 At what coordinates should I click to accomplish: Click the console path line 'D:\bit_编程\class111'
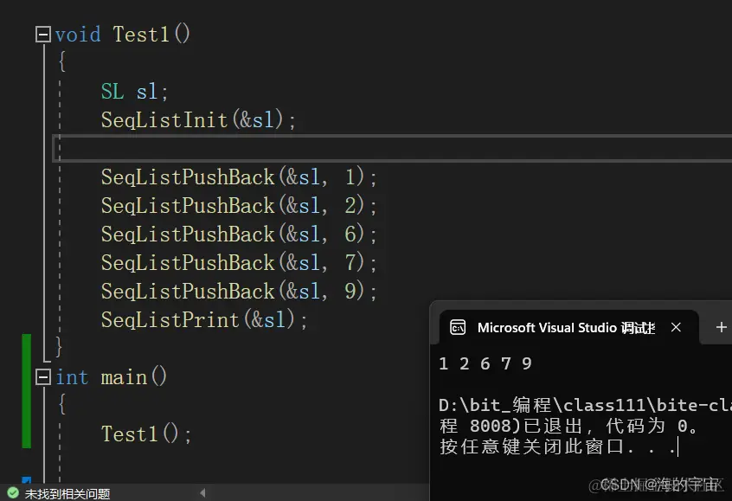tap(585, 405)
